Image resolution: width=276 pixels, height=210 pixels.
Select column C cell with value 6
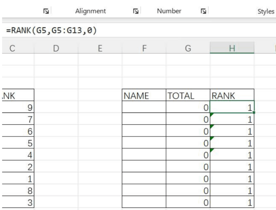coord(18,131)
